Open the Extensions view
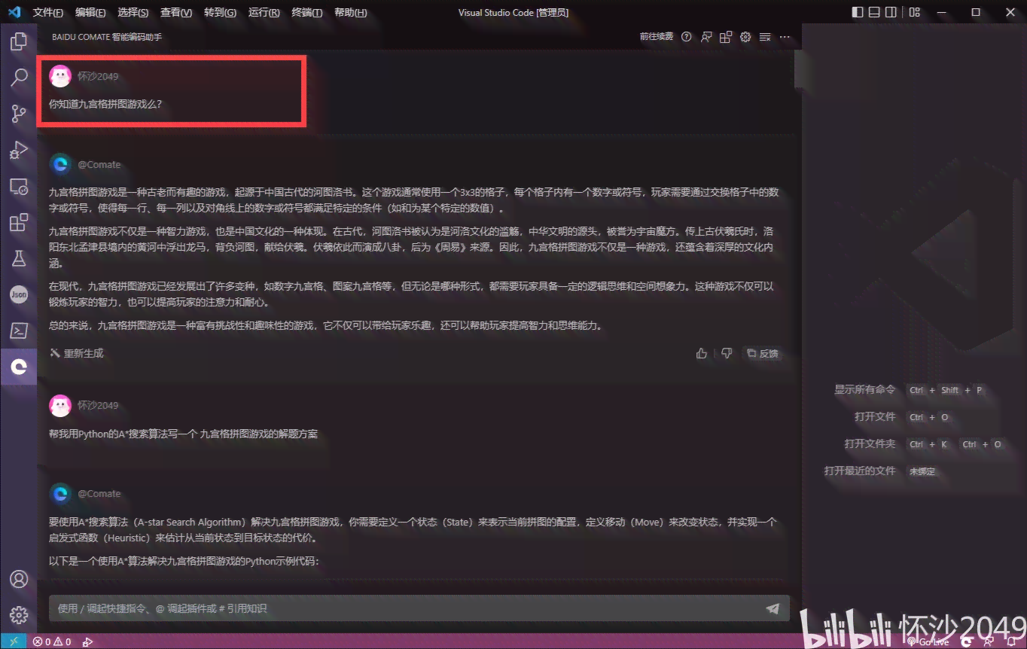The width and height of the screenshot is (1027, 649). [x=19, y=223]
